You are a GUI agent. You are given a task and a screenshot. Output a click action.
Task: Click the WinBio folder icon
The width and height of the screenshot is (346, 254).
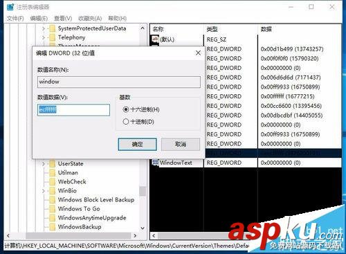(x=53, y=191)
